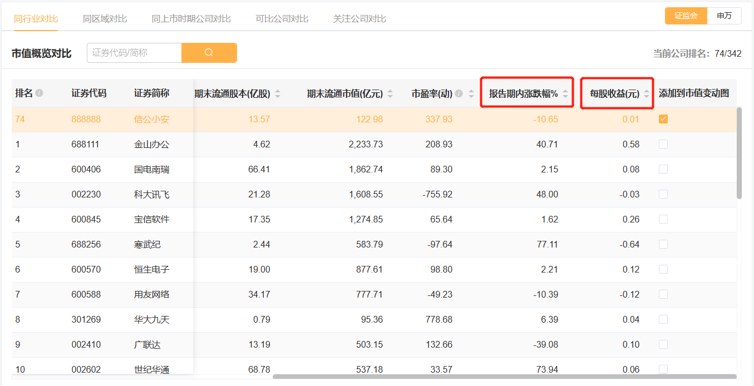Screen dimensions: 754x386
Task: Click the stock name 恒生电子
Action: (x=151, y=269)
